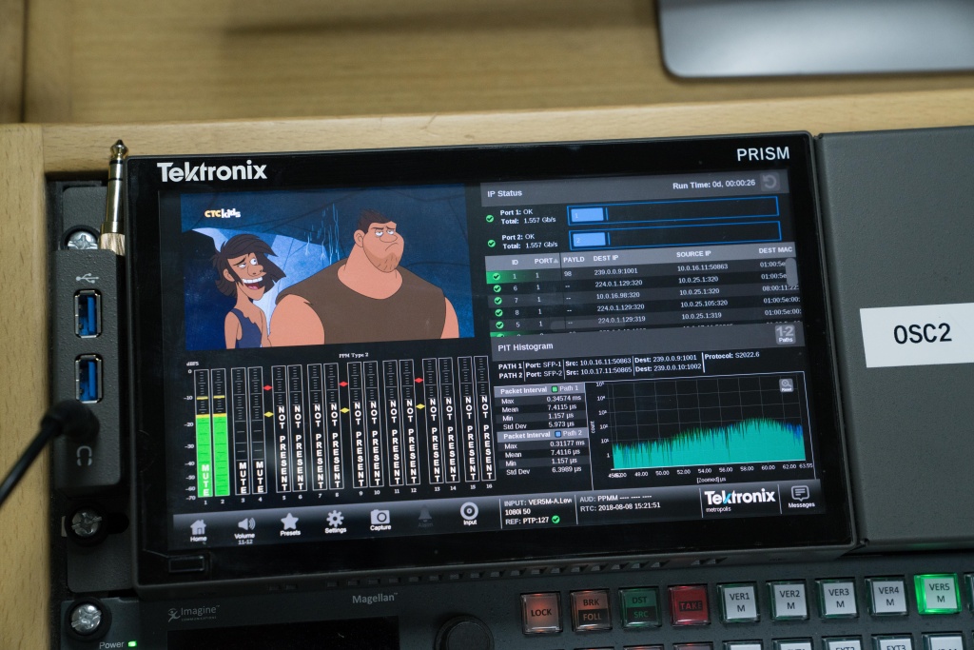Tap the REF PTP:127 lock checkmark

coord(555,520)
